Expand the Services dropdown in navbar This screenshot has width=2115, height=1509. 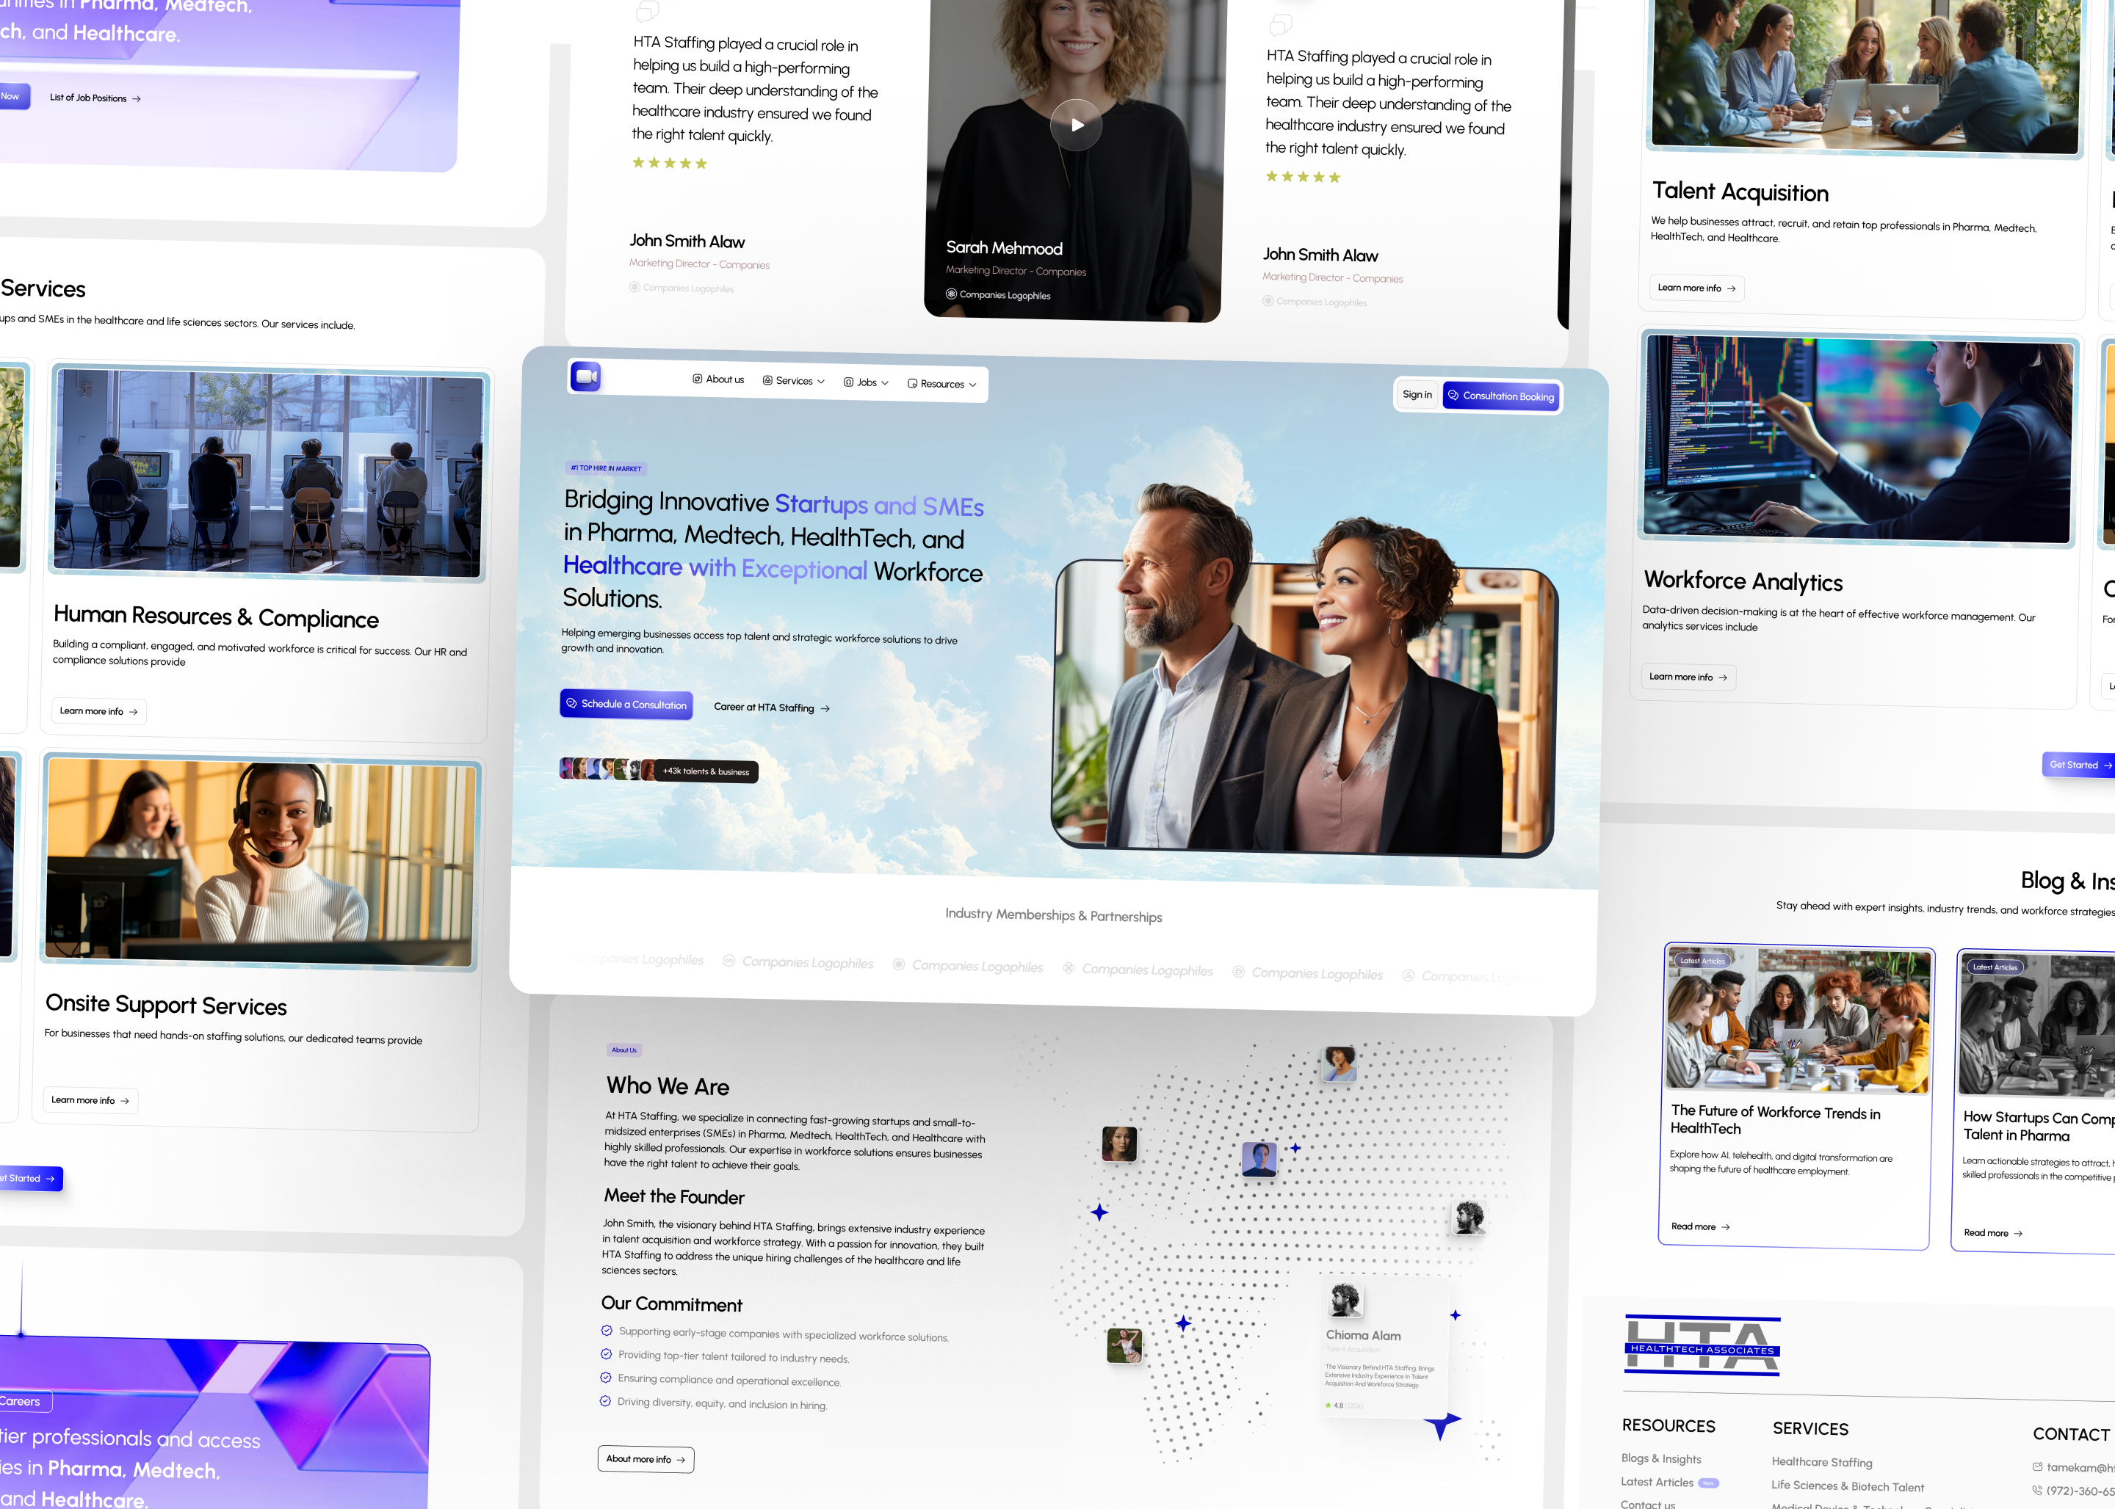(794, 381)
